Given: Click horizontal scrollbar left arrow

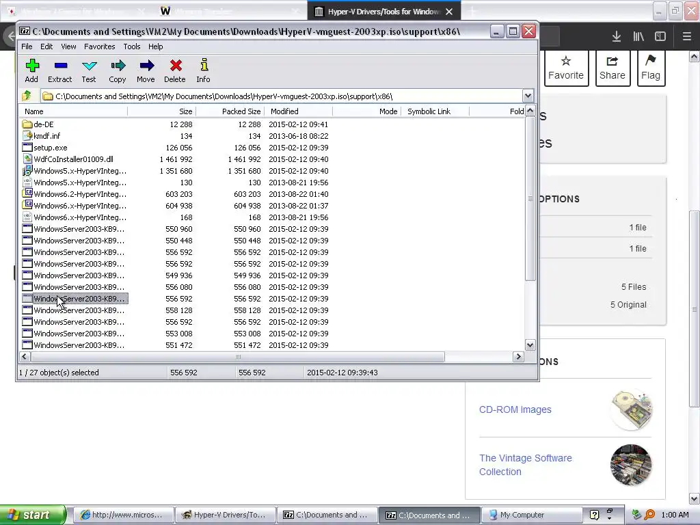Looking at the screenshot, I should [x=25, y=356].
